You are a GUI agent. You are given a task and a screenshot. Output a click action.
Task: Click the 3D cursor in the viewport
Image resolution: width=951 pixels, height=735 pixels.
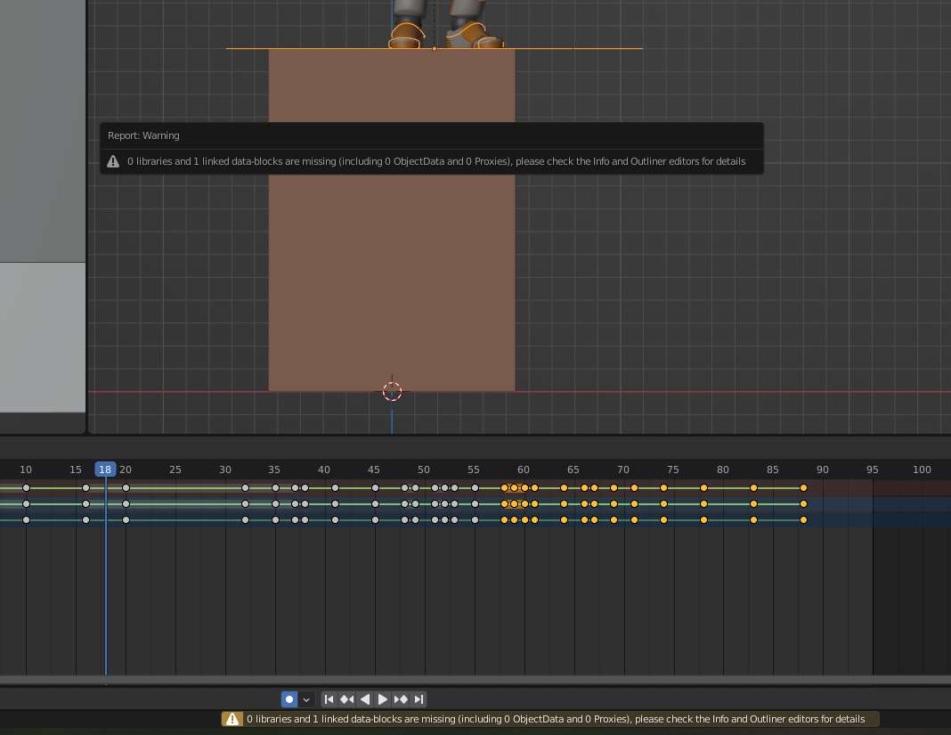tap(392, 391)
